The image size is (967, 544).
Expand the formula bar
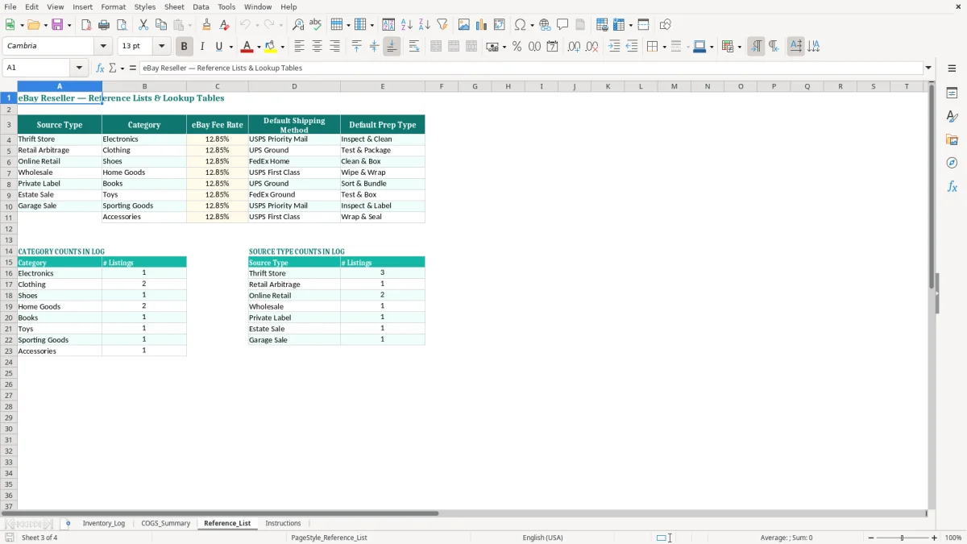tap(929, 68)
